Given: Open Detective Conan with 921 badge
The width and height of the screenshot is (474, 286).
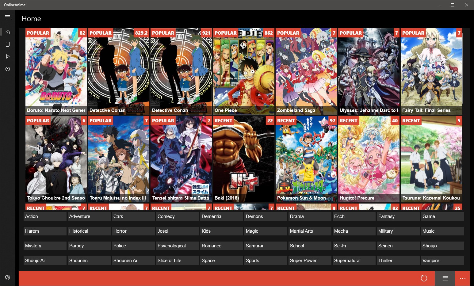Looking at the screenshot, I should click(x=181, y=71).
